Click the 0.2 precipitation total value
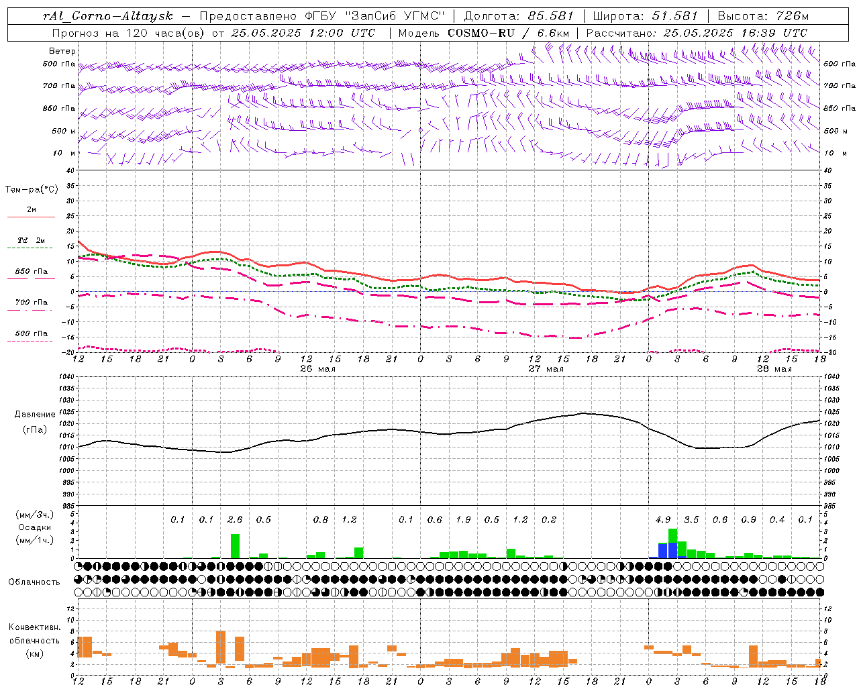 (x=549, y=519)
